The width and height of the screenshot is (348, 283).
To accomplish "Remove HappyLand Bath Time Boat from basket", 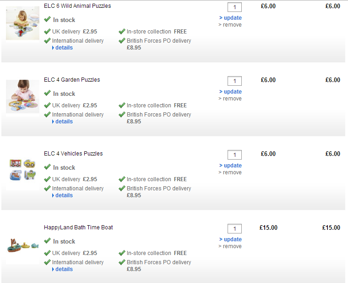I will [230, 246].
